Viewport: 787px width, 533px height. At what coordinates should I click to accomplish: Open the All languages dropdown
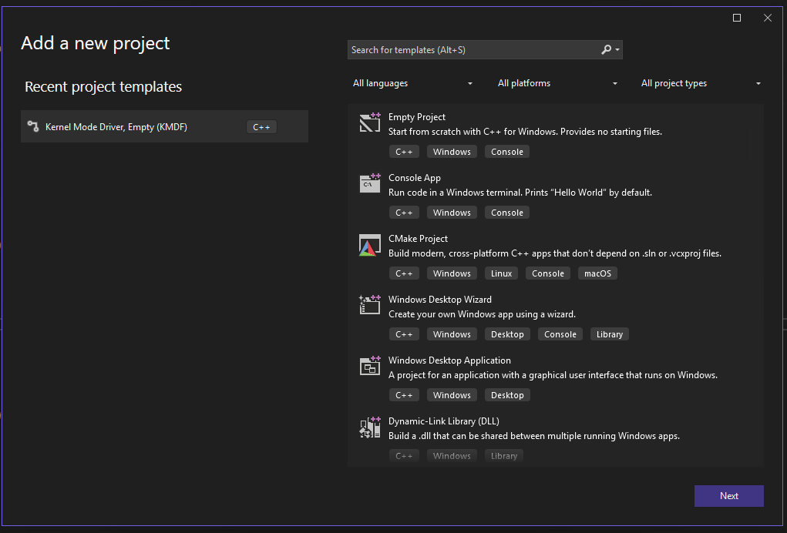412,83
